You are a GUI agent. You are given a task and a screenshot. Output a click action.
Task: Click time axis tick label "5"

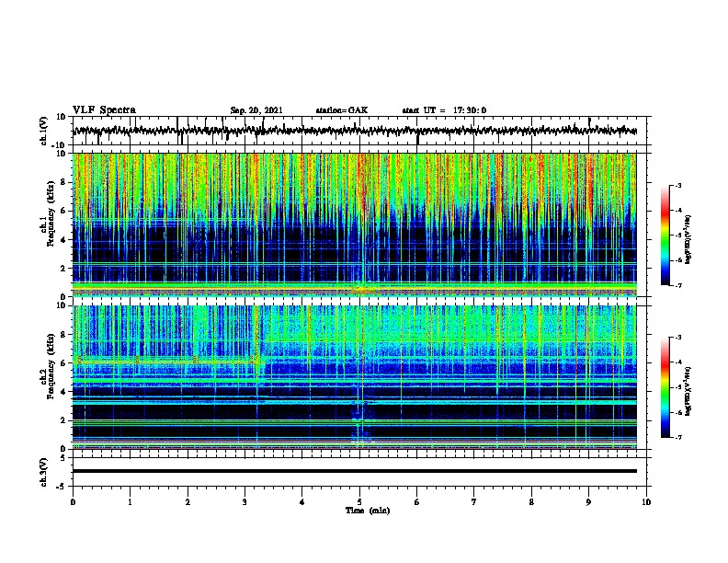[x=359, y=501]
